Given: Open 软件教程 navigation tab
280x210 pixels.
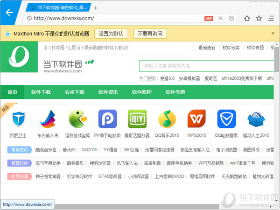Looking at the screenshot, I should [141, 92].
